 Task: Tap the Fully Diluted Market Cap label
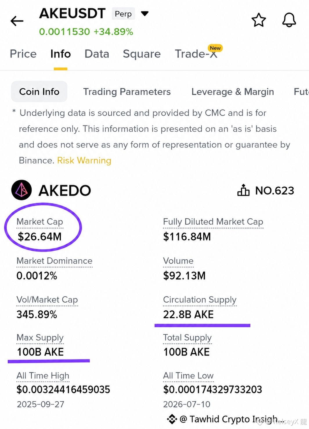(x=213, y=222)
